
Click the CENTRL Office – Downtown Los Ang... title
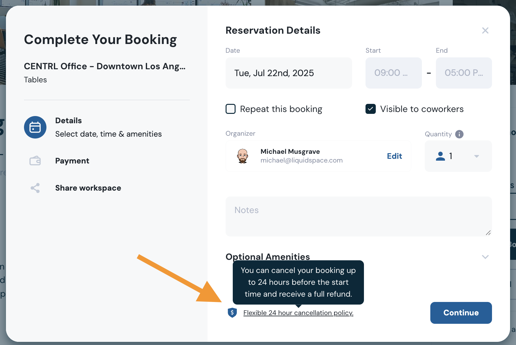pos(105,66)
